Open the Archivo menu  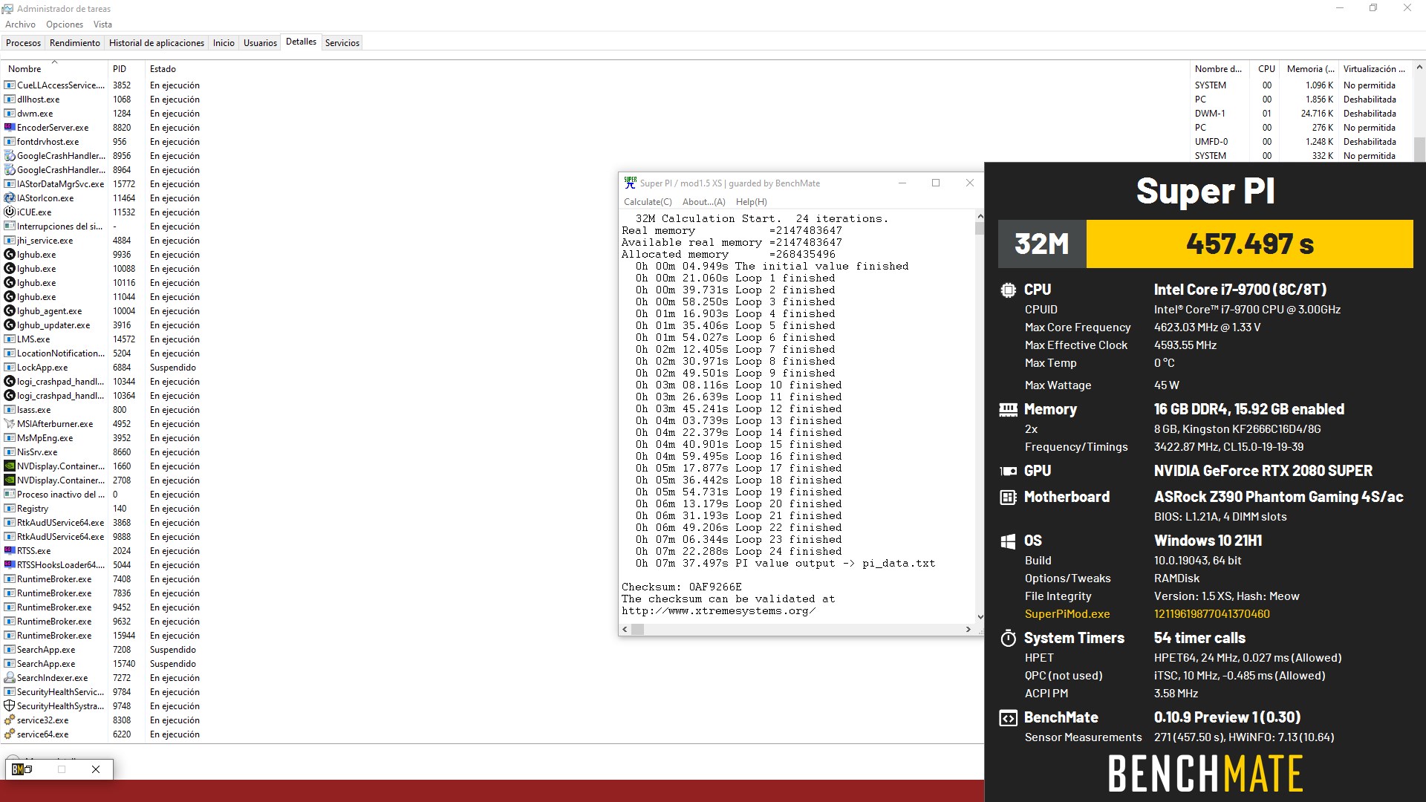coord(20,25)
